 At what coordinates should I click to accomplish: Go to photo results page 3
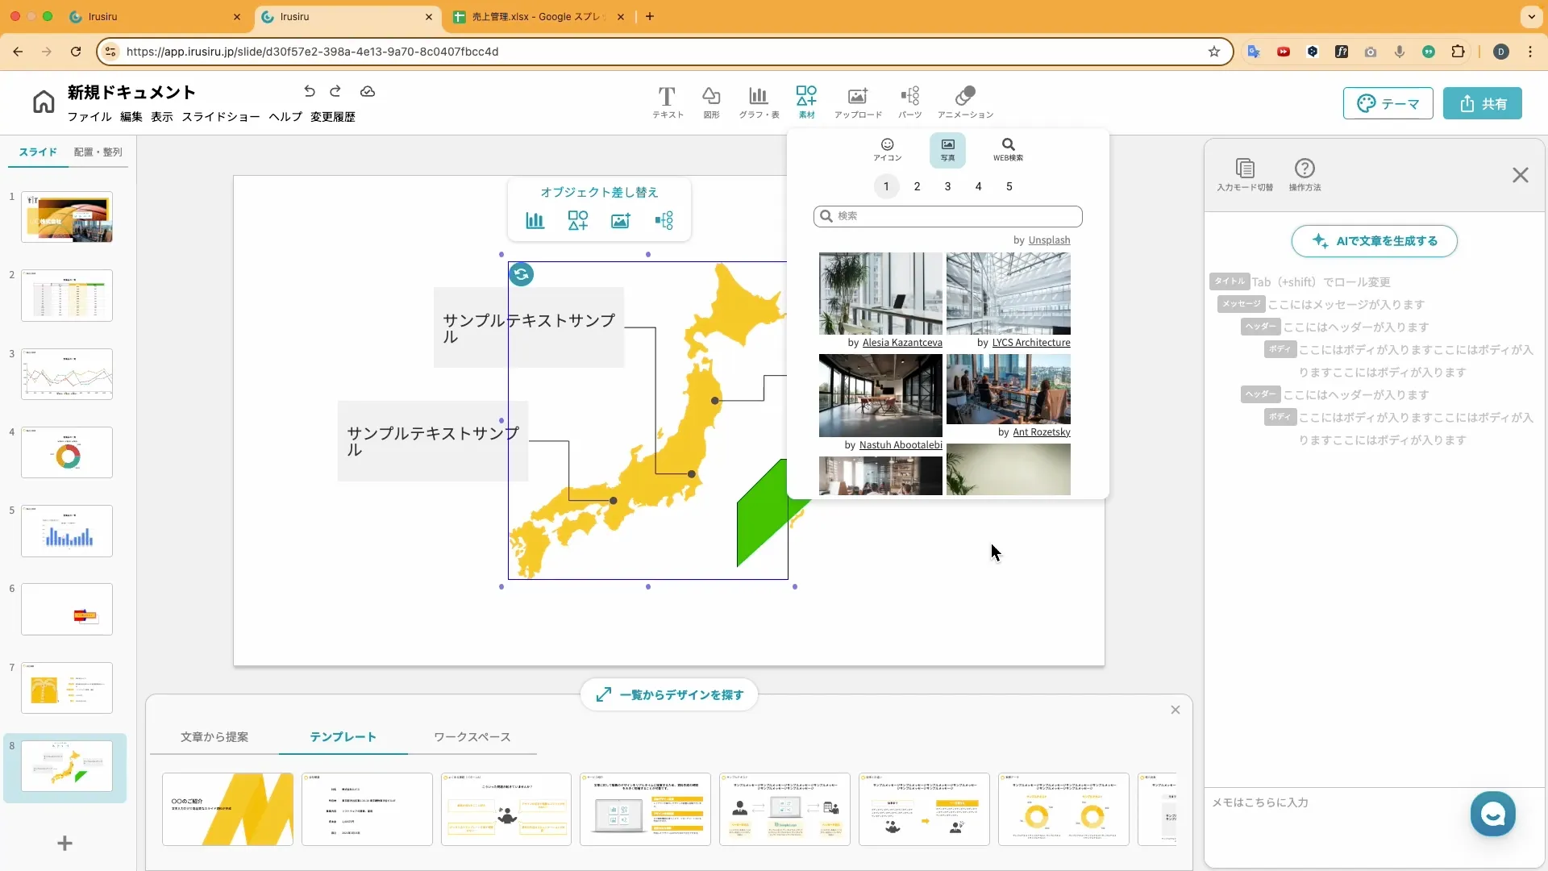click(x=947, y=186)
